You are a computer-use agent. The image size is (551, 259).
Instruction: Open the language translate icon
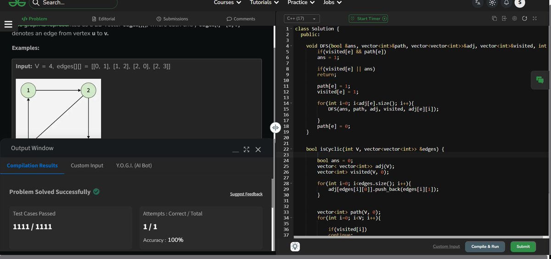478,3
